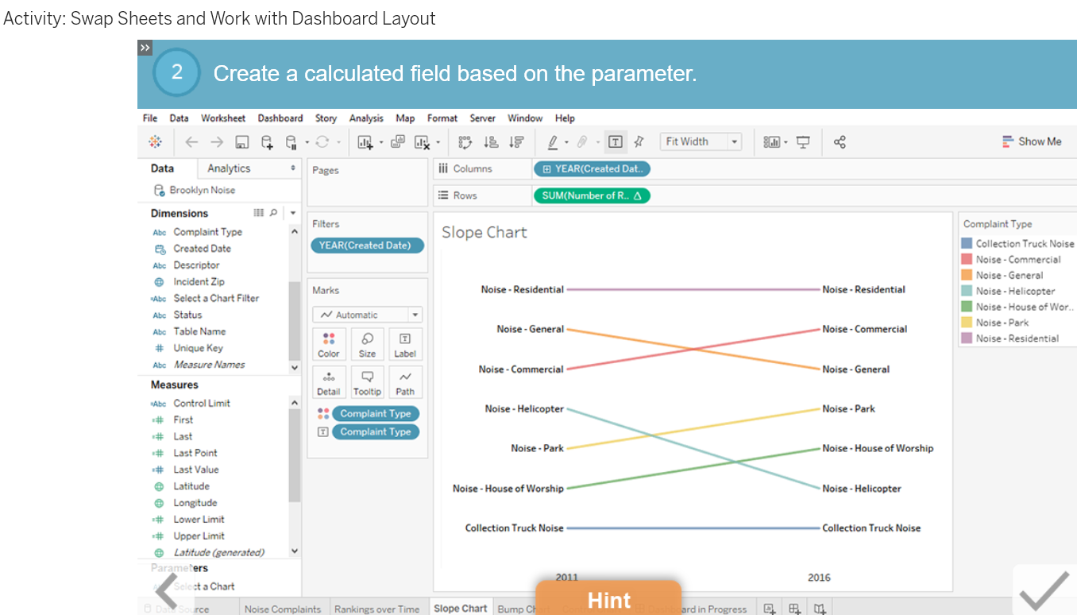Click the SUM(Number of R.. Rows pill
The height and width of the screenshot is (615, 1077).
(593, 195)
